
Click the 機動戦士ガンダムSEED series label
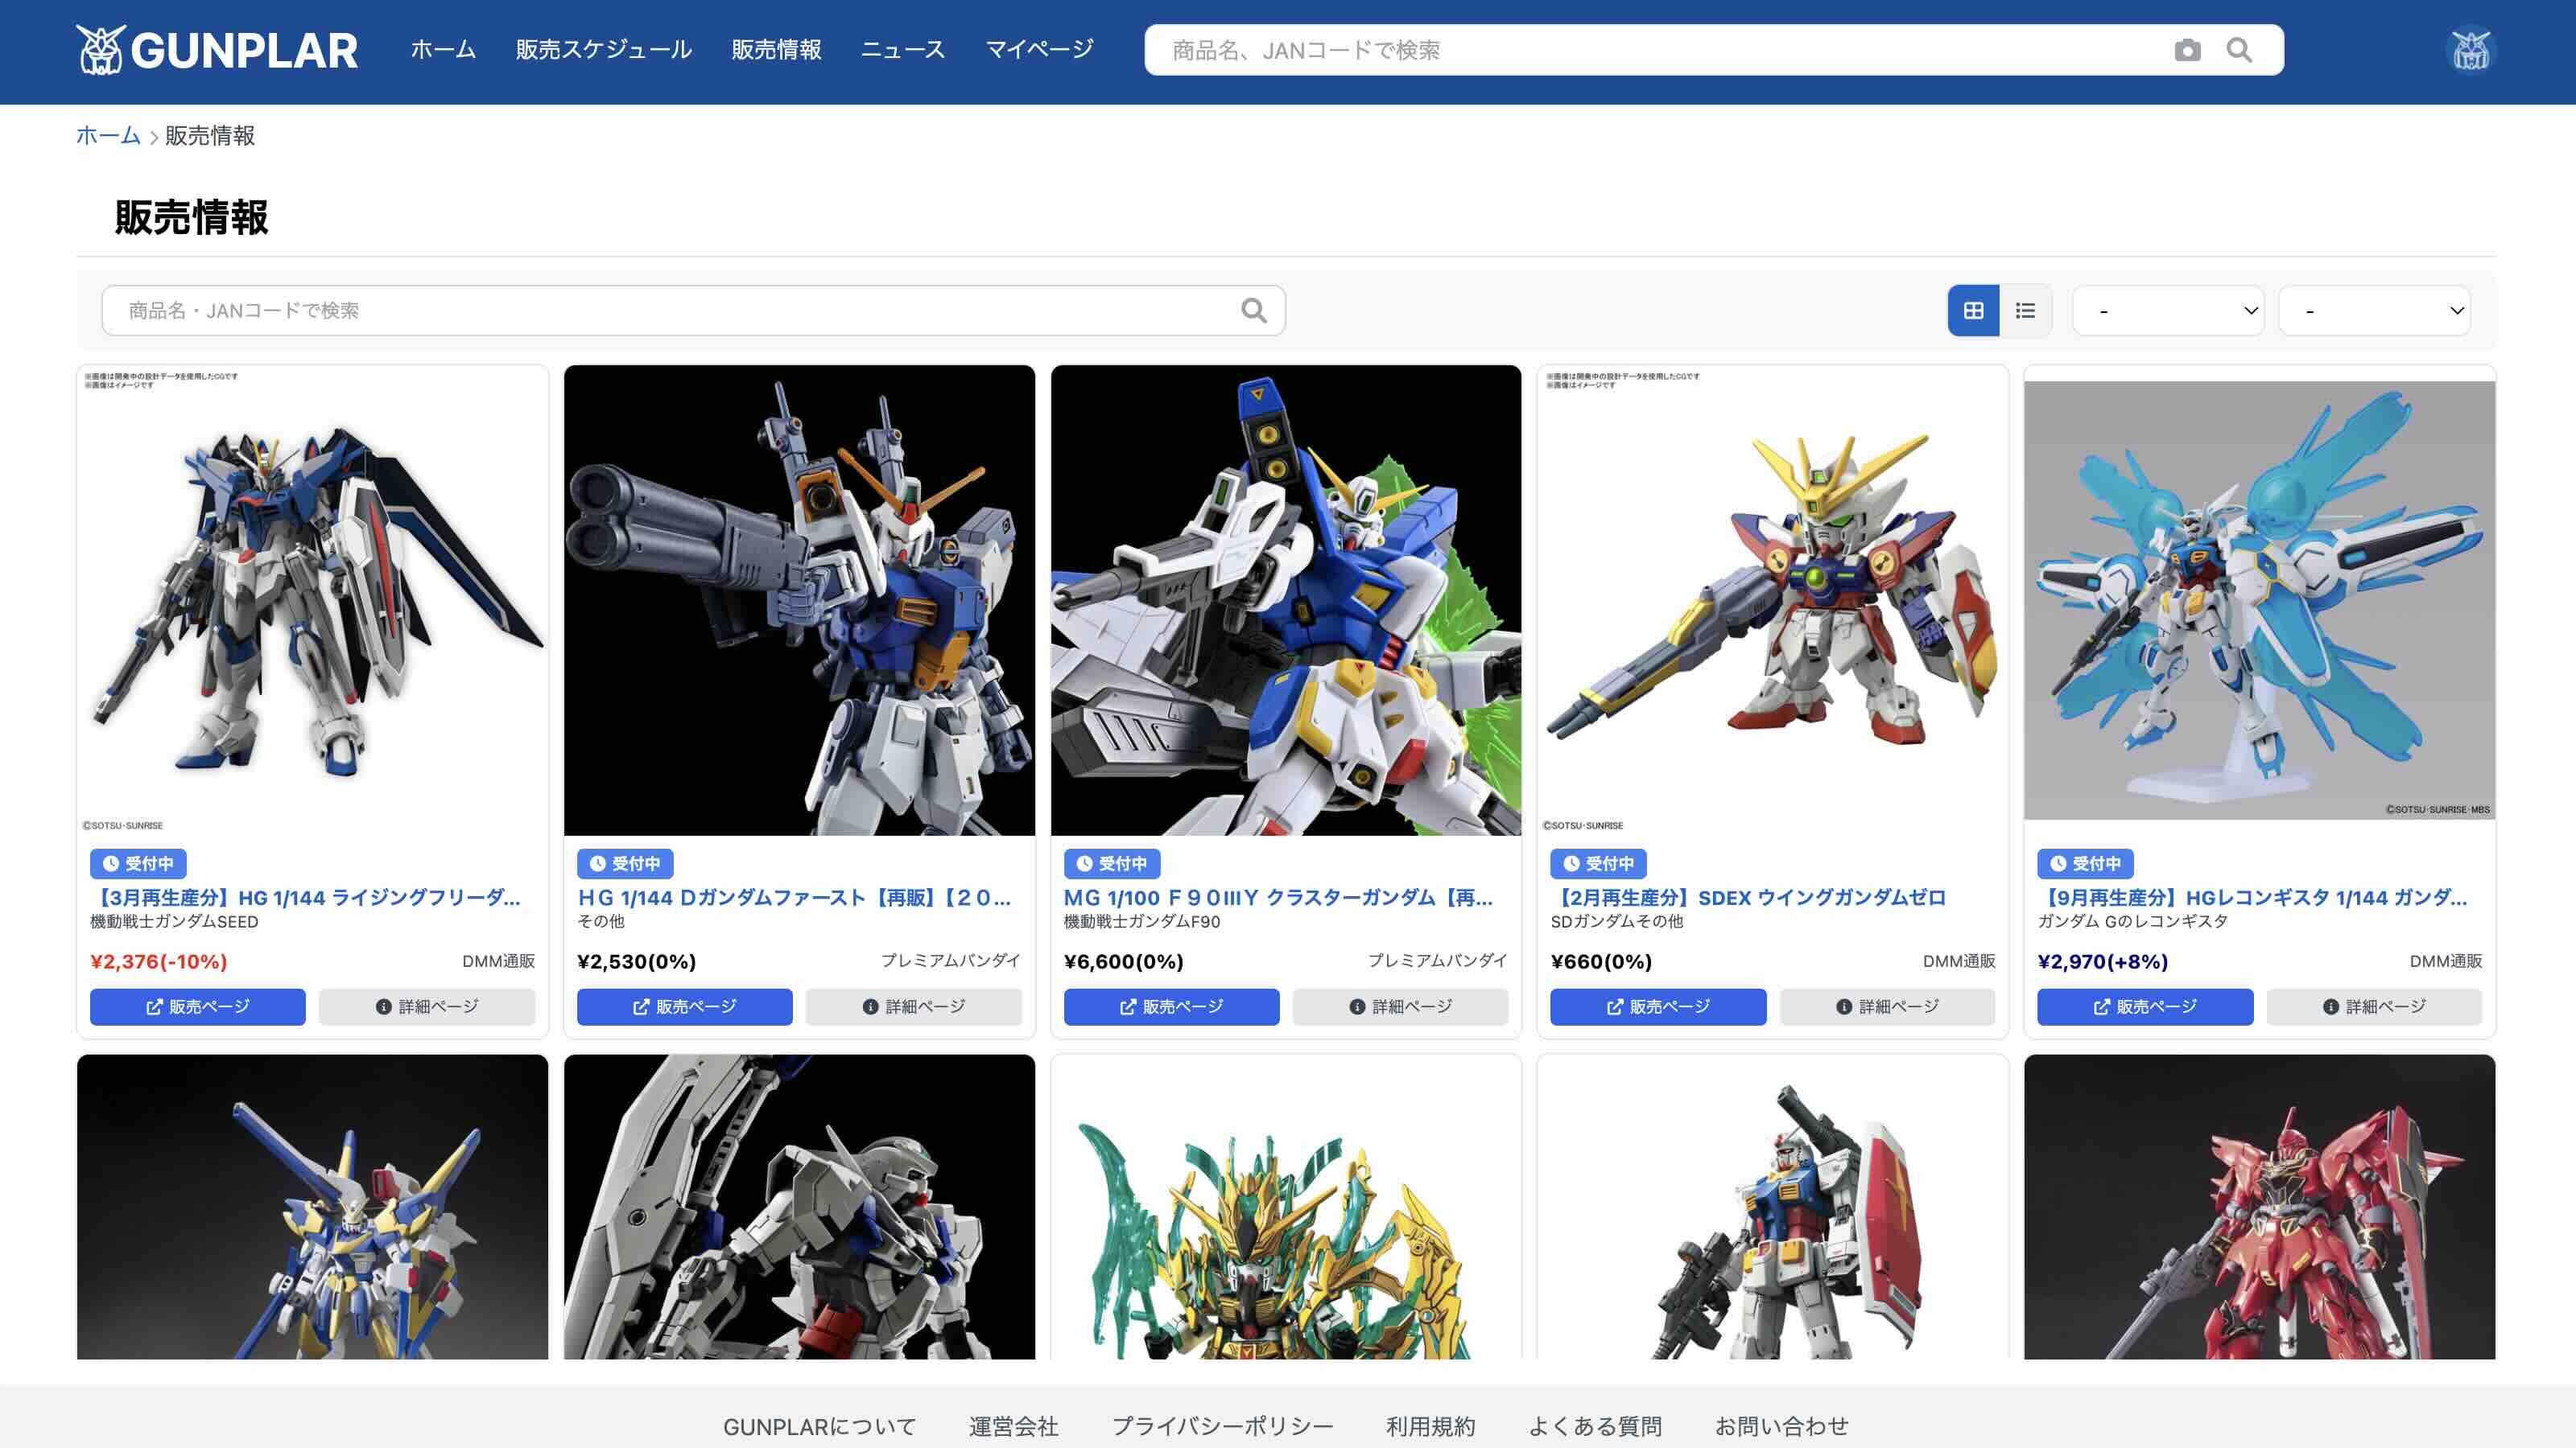(x=174, y=921)
